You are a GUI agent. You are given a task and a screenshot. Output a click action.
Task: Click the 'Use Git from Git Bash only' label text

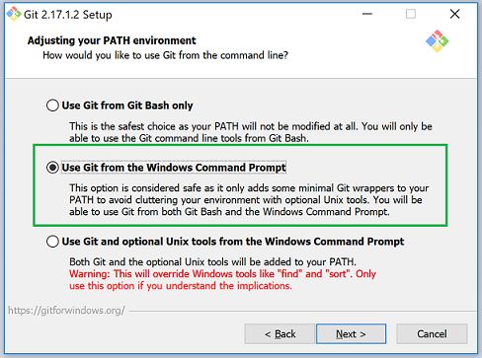click(x=127, y=106)
